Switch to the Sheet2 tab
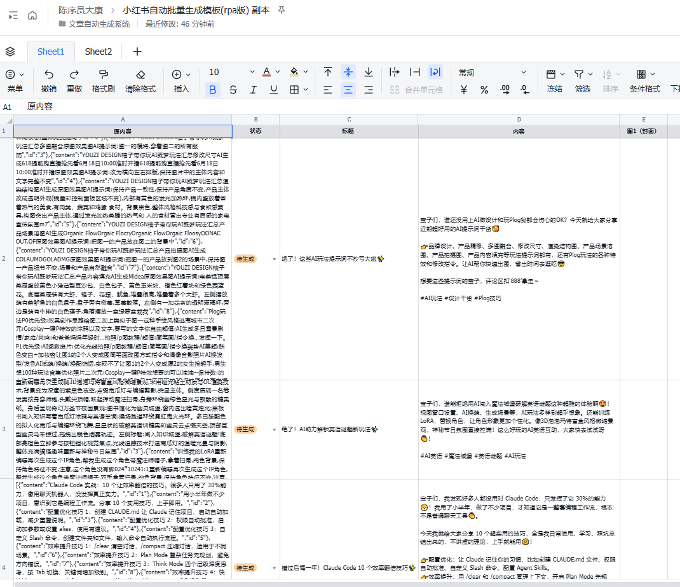 coord(99,52)
